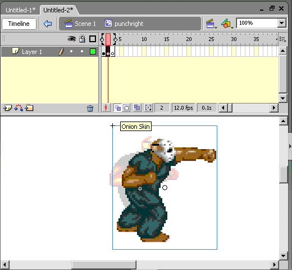Click the end onion skin marker
Image resolution: width=292 pixels, height=270 pixels.
115,39
